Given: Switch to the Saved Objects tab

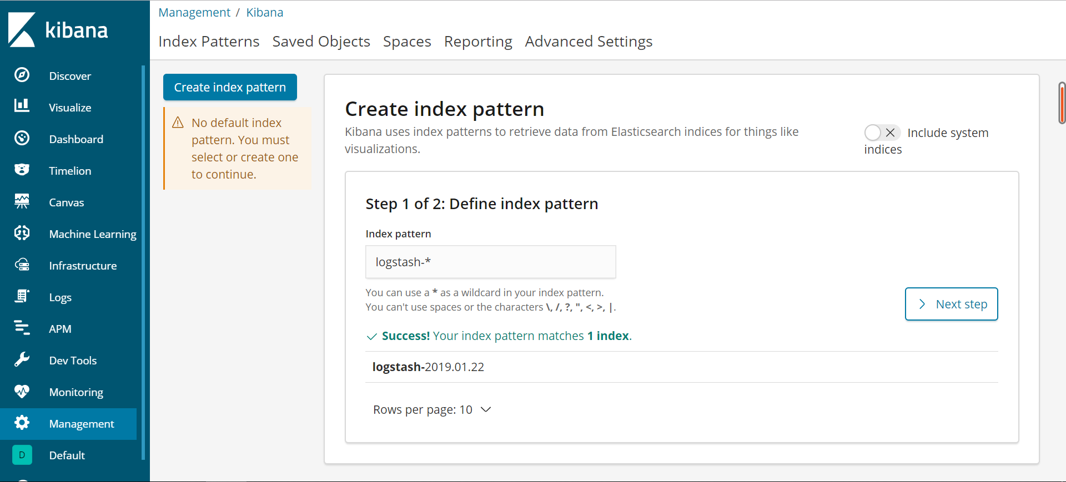Looking at the screenshot, I should pyautogui.click(x=321, y=42).
